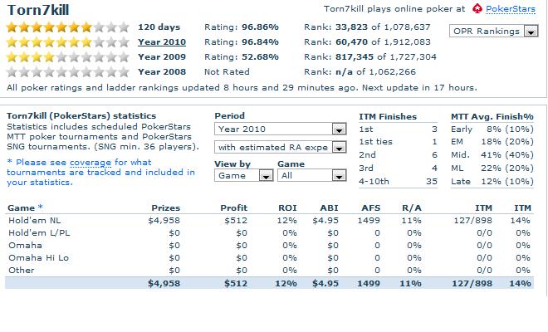This screenshot has height=332, width=548.
Task: Click the Year 2010 rating link
Action: (x=161, y=41)
